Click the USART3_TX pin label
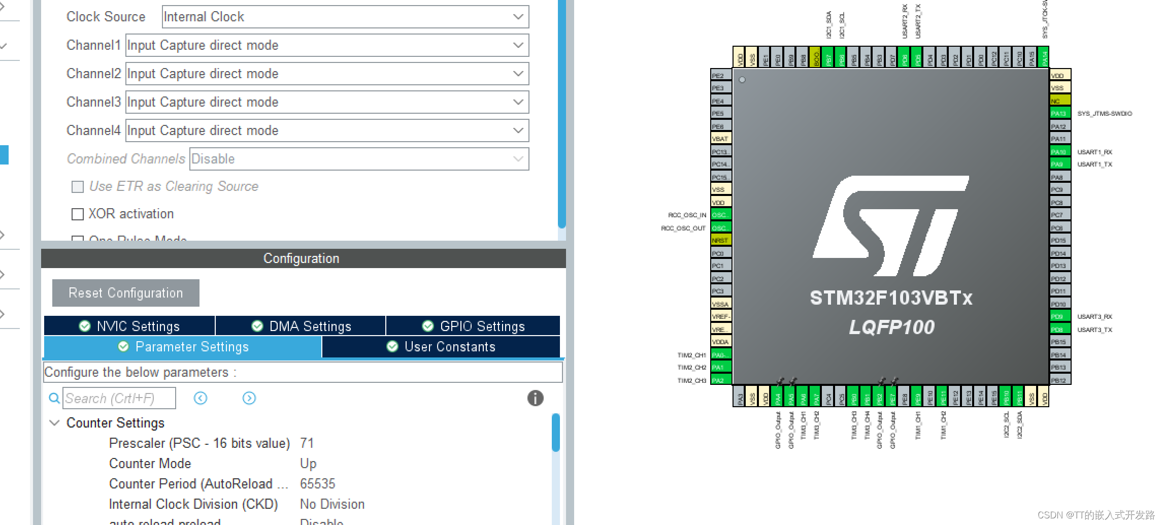1163x525 pixels. pyautogui.click(x=1094, y=330)
